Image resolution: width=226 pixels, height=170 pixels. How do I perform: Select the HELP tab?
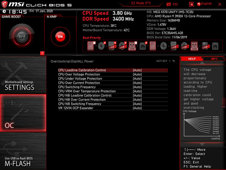coord(192,59)
